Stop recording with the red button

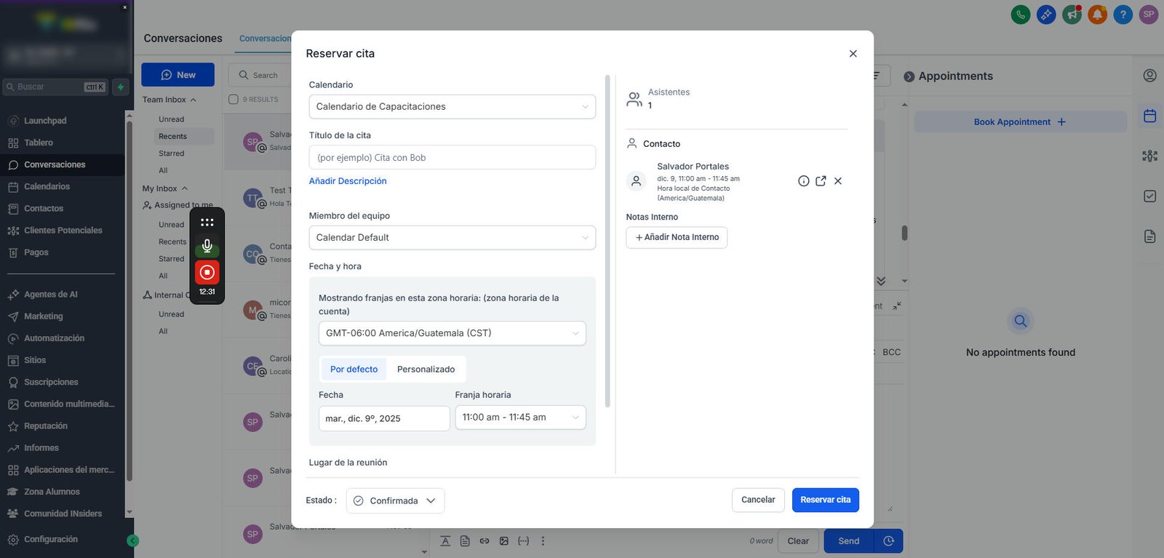click(207, 272)
